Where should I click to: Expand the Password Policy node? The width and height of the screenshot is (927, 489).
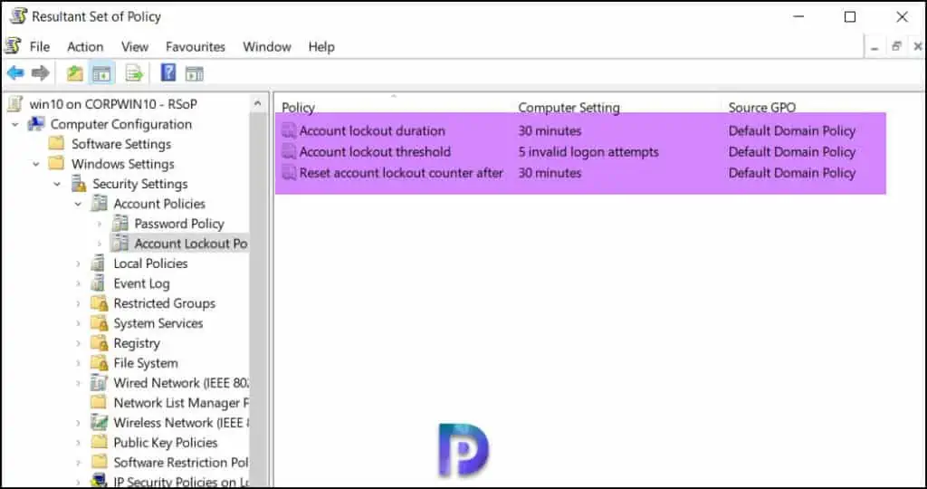pos(100,224)
